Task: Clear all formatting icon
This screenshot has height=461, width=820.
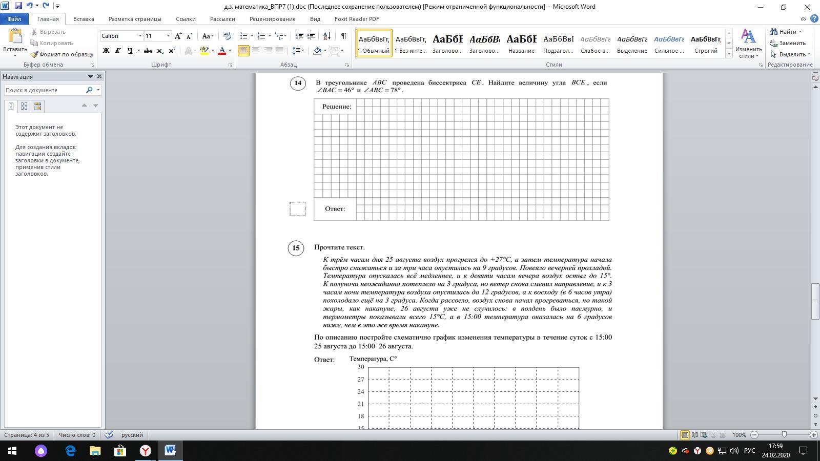Action: (227, 36)
